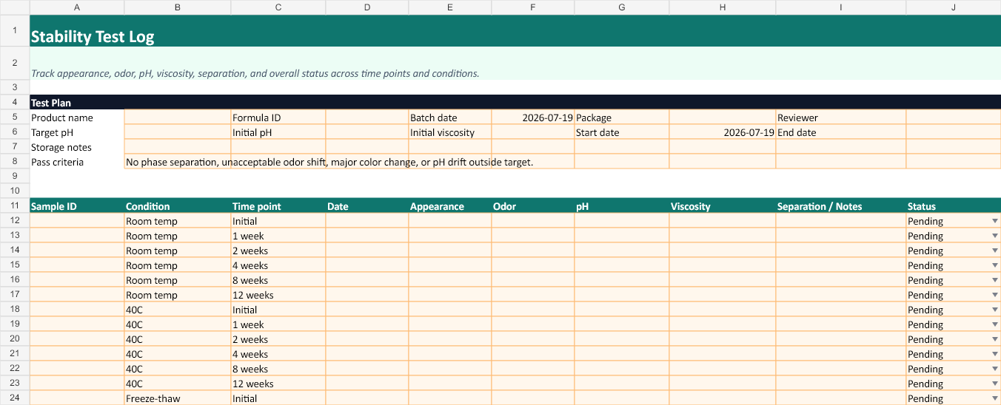The width and height of the screenshot is (1001, 405).
Task: Click the Time point column header cell
Action: [278, 206]
